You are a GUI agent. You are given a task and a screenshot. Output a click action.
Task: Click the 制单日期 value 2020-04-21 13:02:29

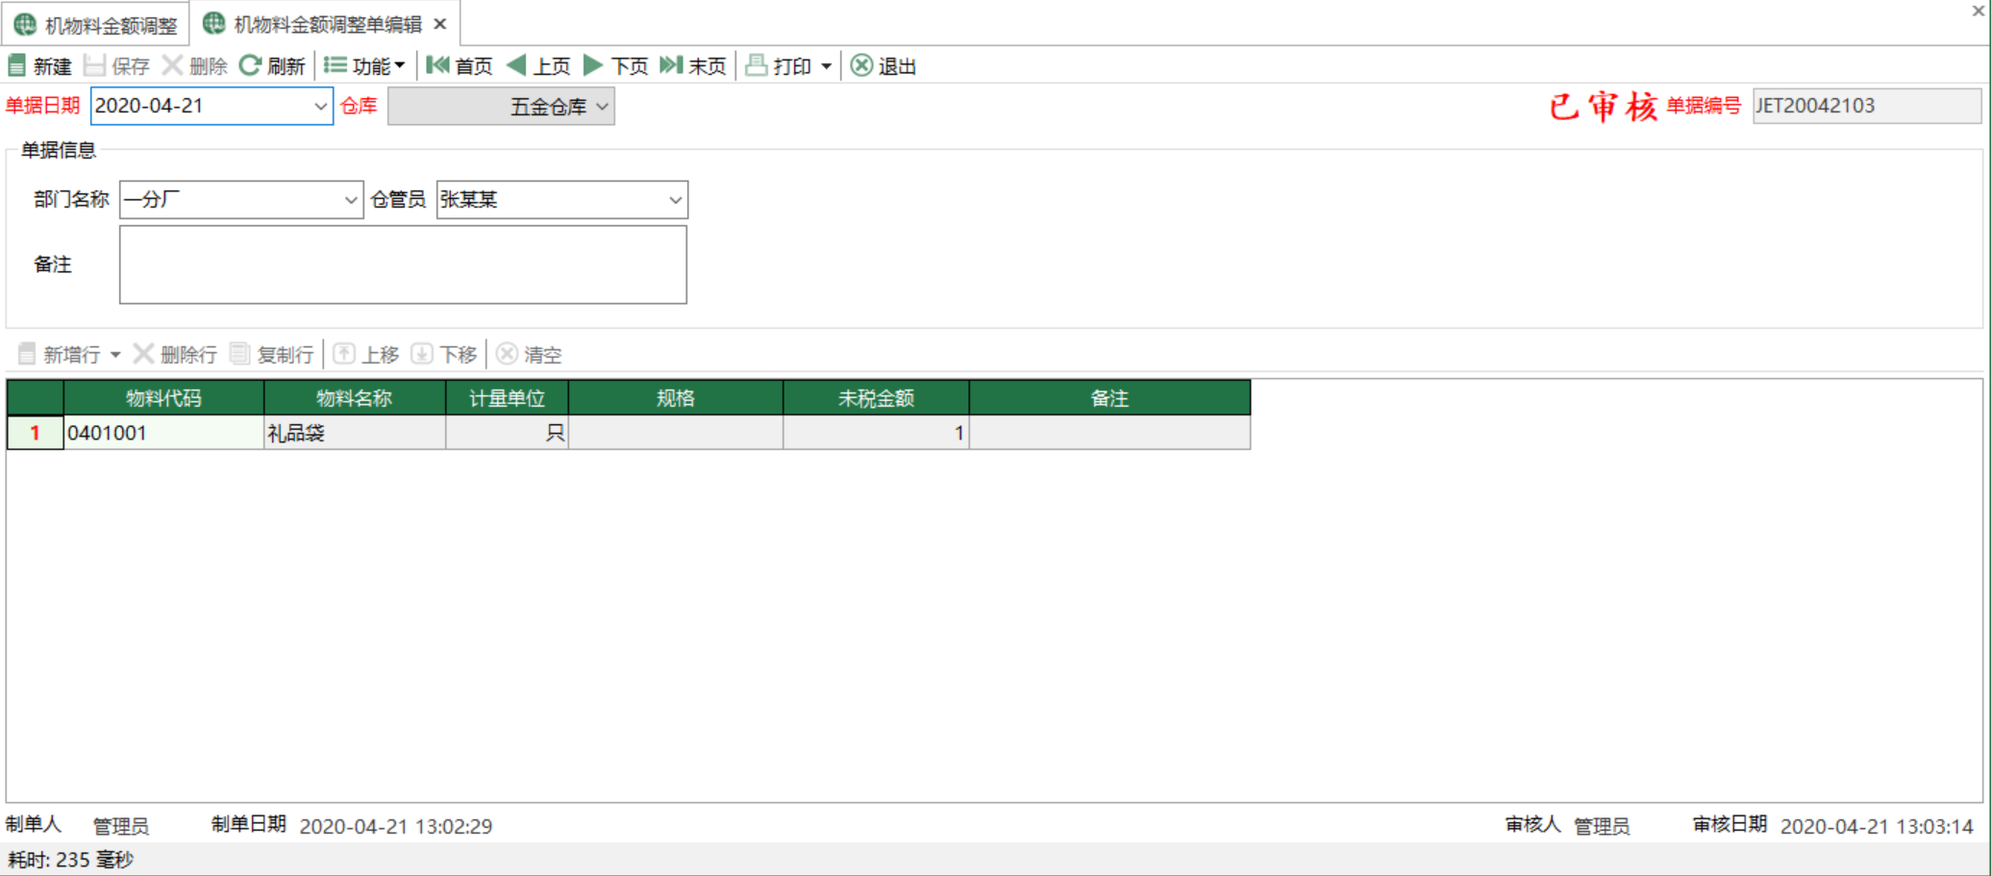point(395,826)
